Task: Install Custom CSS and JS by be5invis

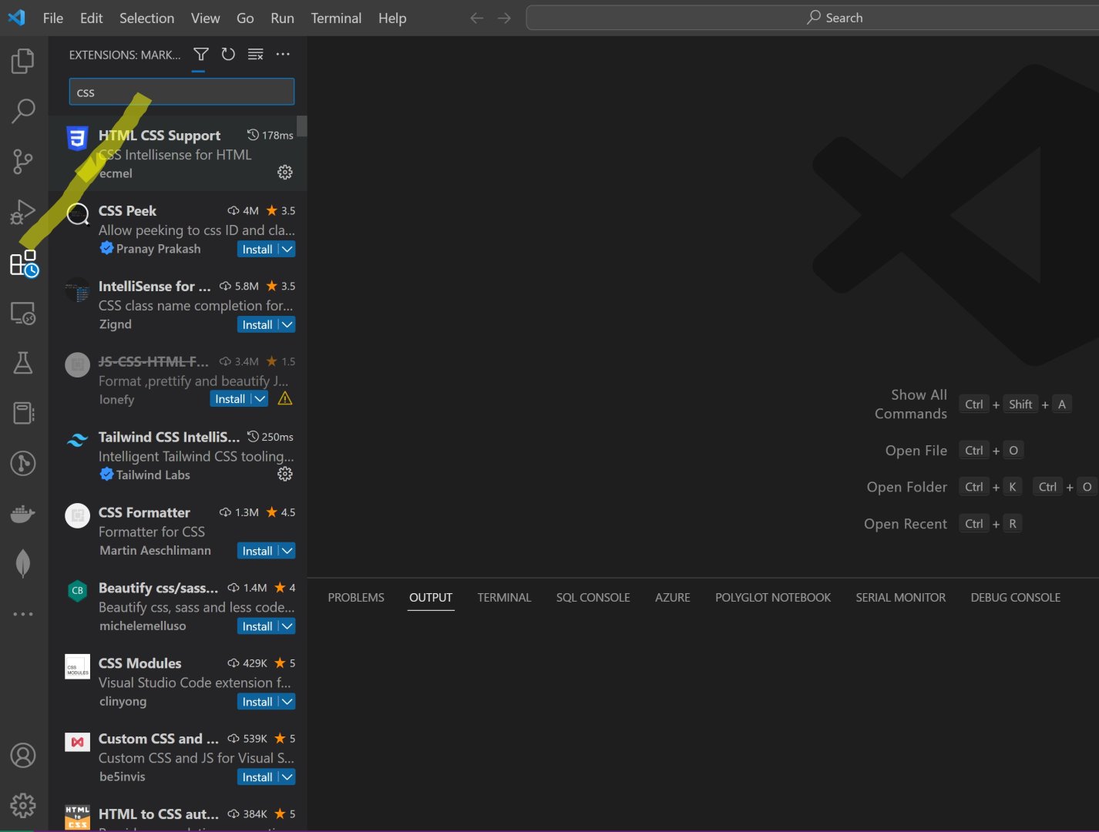Action: pos(257,777)
